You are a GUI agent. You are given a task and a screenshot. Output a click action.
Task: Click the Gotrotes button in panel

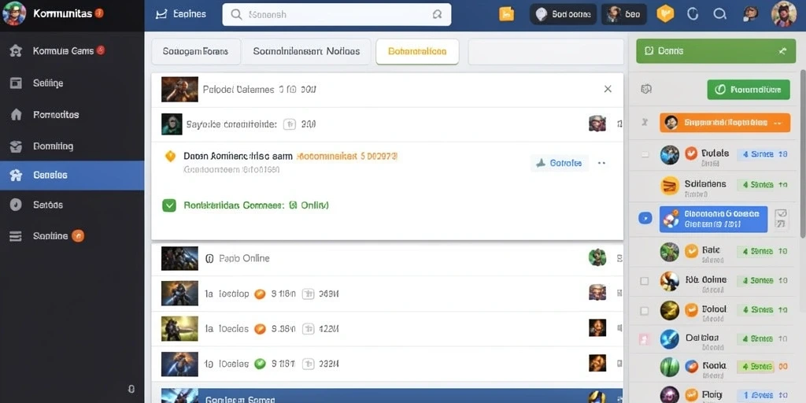[560, 163]
